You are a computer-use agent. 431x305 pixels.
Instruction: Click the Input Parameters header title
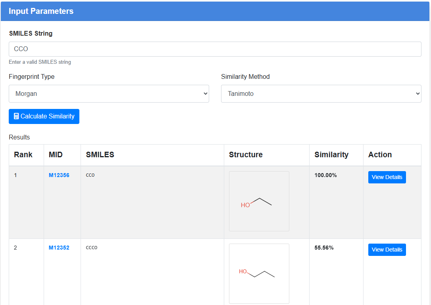point(41,11)
